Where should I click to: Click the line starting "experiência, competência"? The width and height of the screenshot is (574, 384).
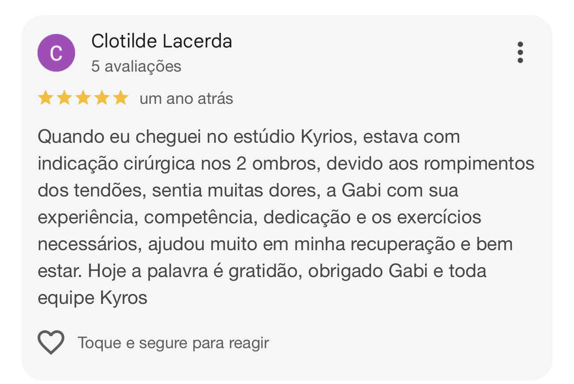click(x=259, y=218)
